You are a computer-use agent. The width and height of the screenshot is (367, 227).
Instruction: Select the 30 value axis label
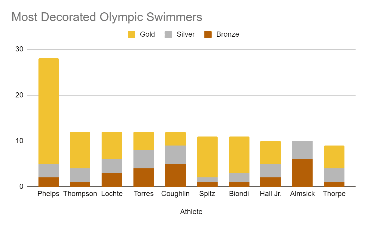point(19,49)
